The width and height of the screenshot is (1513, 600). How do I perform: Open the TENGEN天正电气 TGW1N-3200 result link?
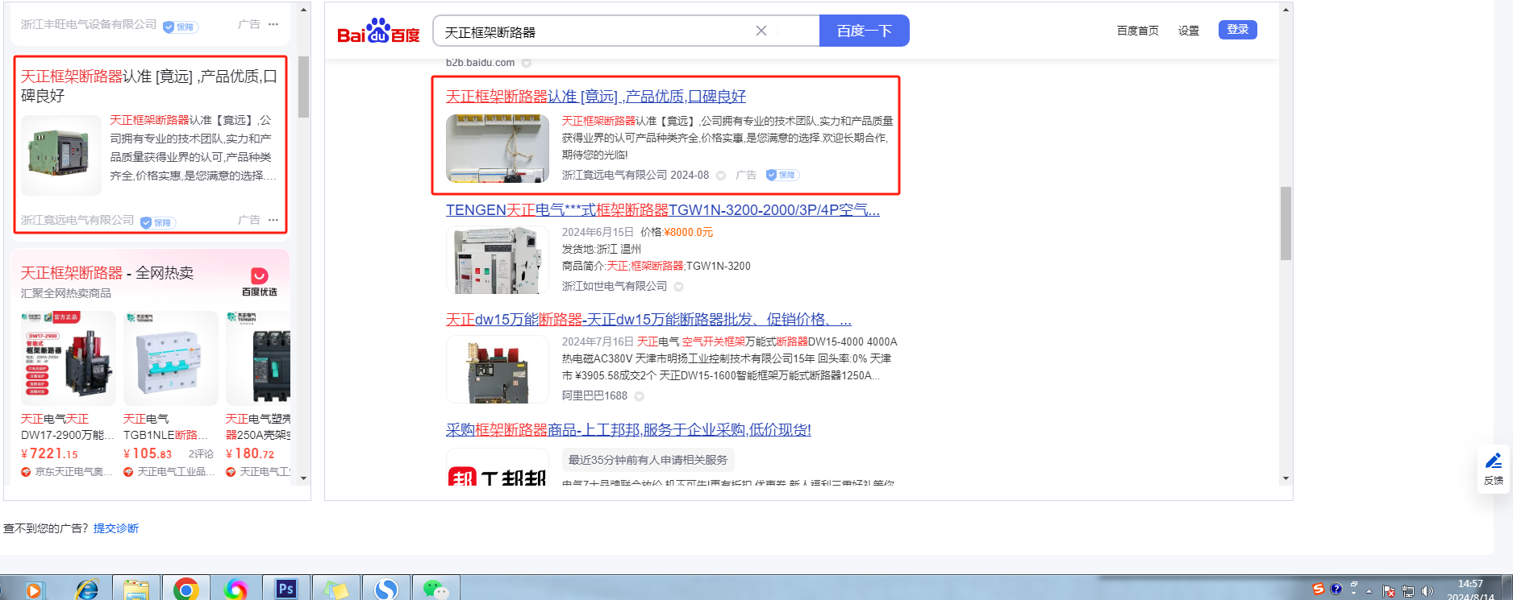coord(662,210)
